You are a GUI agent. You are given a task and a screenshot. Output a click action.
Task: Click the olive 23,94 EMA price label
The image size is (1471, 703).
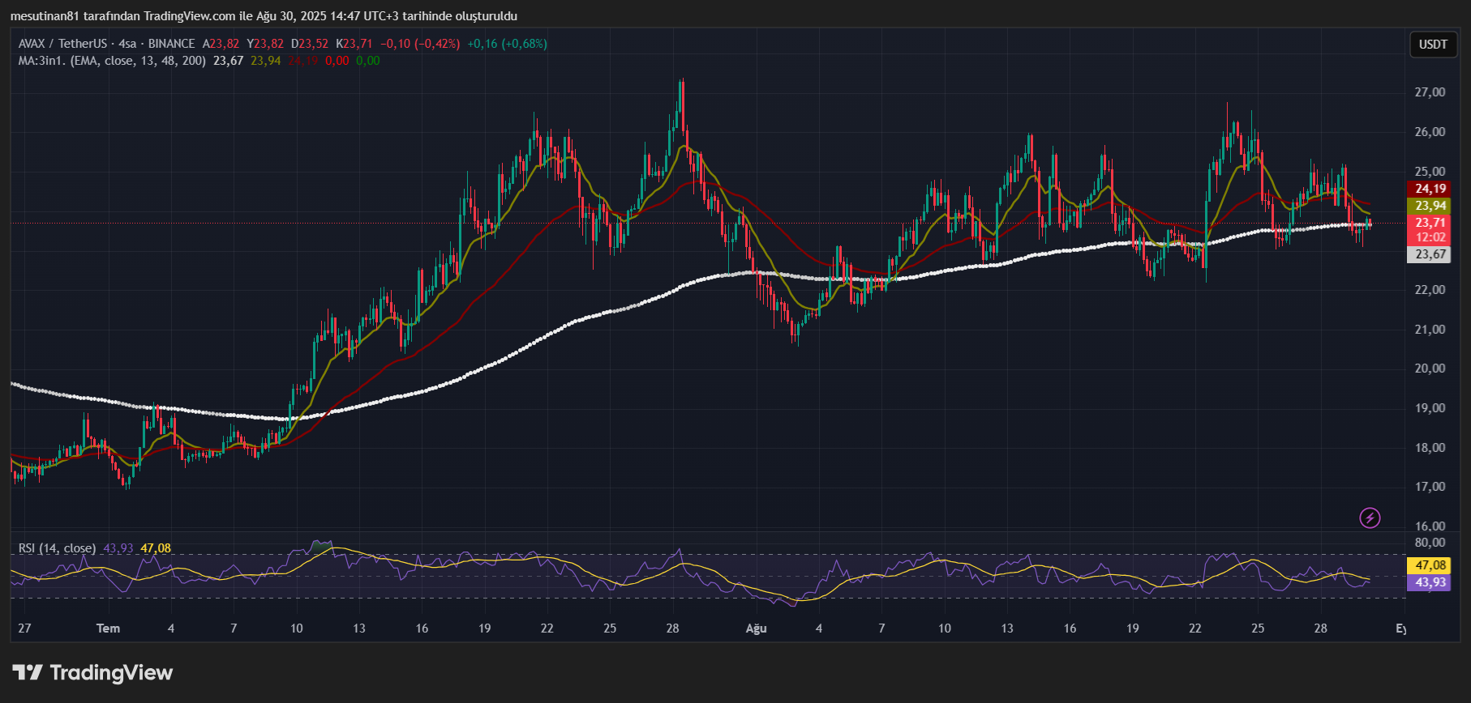1430,206
